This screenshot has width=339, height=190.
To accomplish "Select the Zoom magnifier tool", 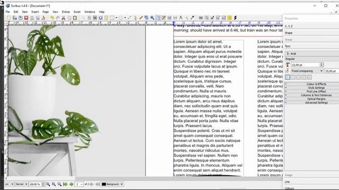I will point(152,17).
